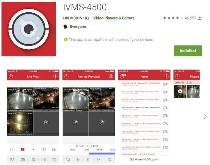Click the star rating row
210x165 pixels.
[173, 18]
